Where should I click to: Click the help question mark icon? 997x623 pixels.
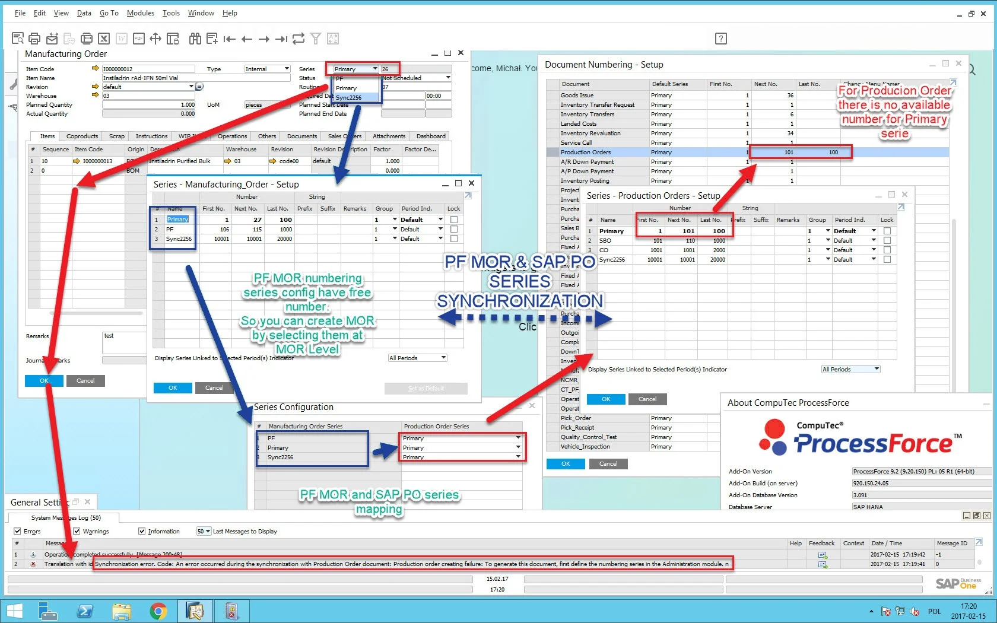(x=720, y=39)
